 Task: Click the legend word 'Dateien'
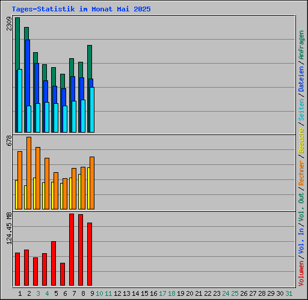[x=301, y=79]
